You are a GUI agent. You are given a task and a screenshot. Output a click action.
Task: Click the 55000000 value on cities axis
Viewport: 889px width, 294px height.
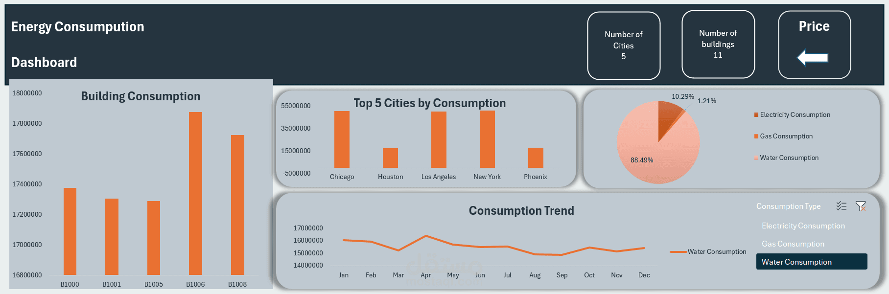pyautogui.click(x=296, y=106)
